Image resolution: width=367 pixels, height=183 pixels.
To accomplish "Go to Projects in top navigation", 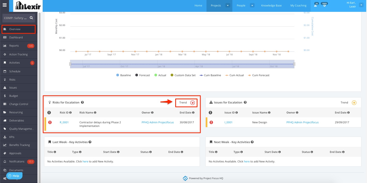I will click(216, 6).
